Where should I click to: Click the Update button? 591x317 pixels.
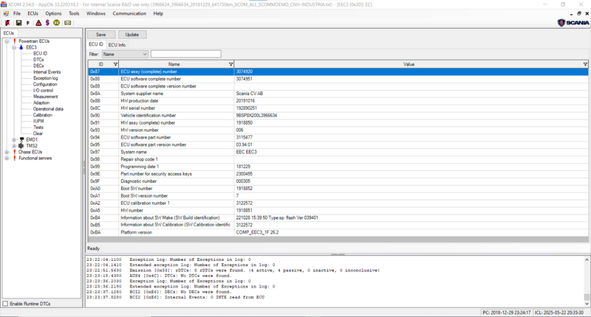tap(132, 35)
